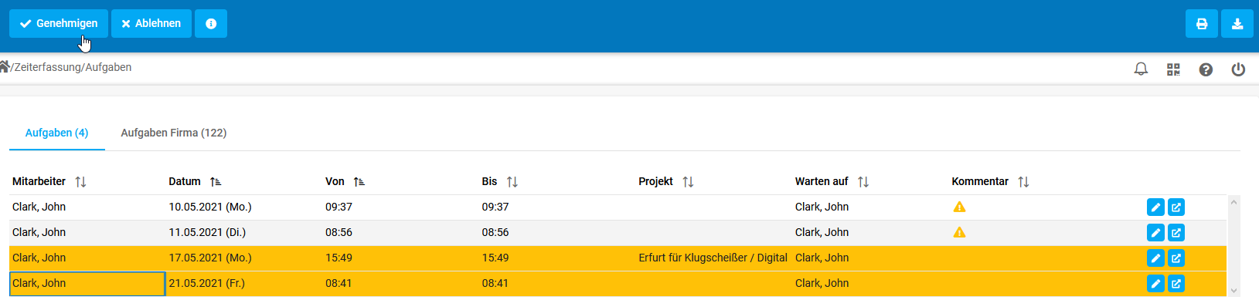Click warning icon in 11.05.2021 row
Viewport: 1259px width, 300px height.
tap(959, 232)
